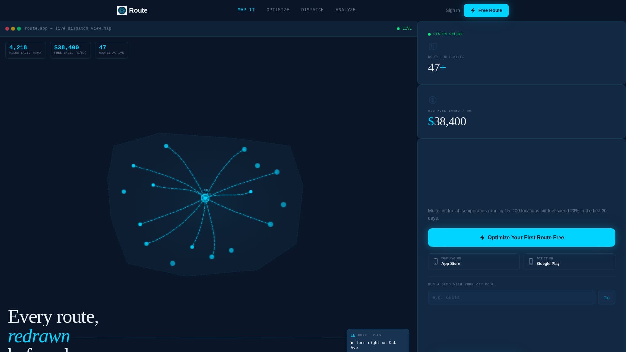The width and height of the screenshot is (626, 352).
Task: Click the green LIVE status dot
Action: click(x=398, y=29)
